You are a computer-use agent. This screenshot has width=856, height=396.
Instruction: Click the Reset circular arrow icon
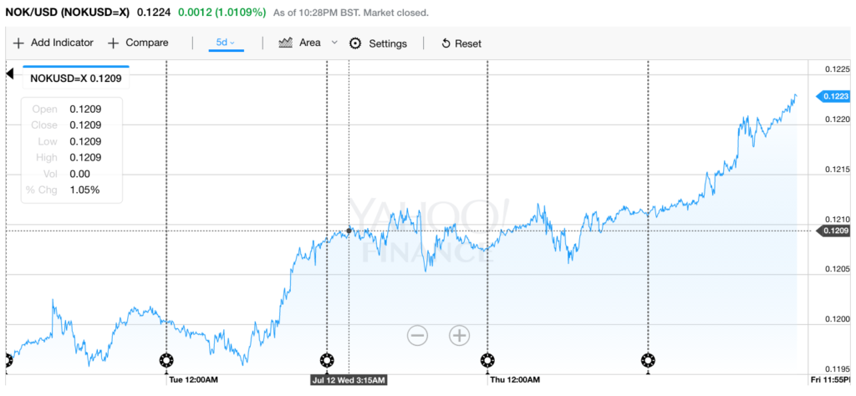coord(446,43)
